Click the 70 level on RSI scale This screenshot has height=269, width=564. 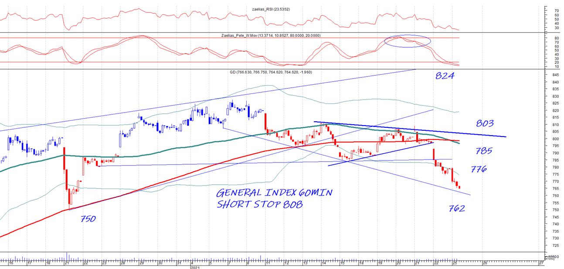coord(557,10)
